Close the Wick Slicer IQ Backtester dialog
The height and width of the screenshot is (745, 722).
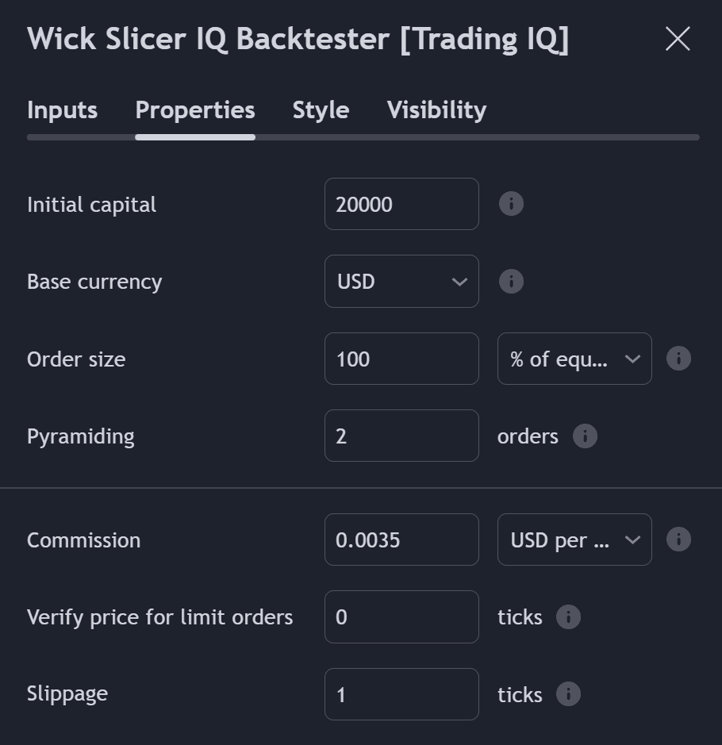(678, 38)
